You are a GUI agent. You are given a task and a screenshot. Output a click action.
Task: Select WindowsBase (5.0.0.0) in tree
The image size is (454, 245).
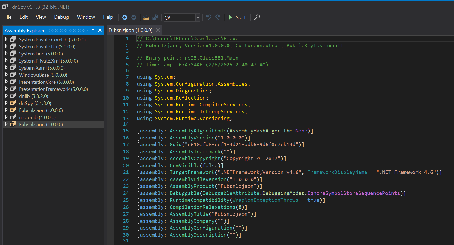[43, 75]
